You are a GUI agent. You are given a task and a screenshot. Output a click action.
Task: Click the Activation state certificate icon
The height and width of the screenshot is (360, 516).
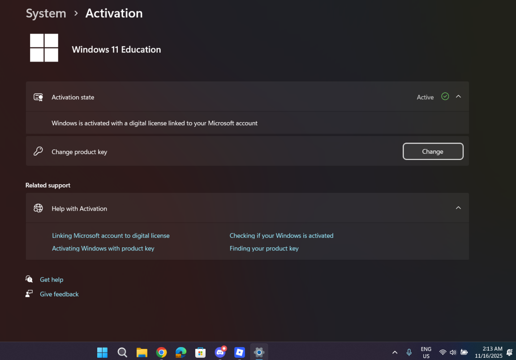tap(38, 97)
